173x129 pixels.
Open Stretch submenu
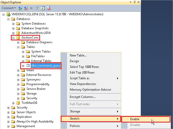[91, 119]
